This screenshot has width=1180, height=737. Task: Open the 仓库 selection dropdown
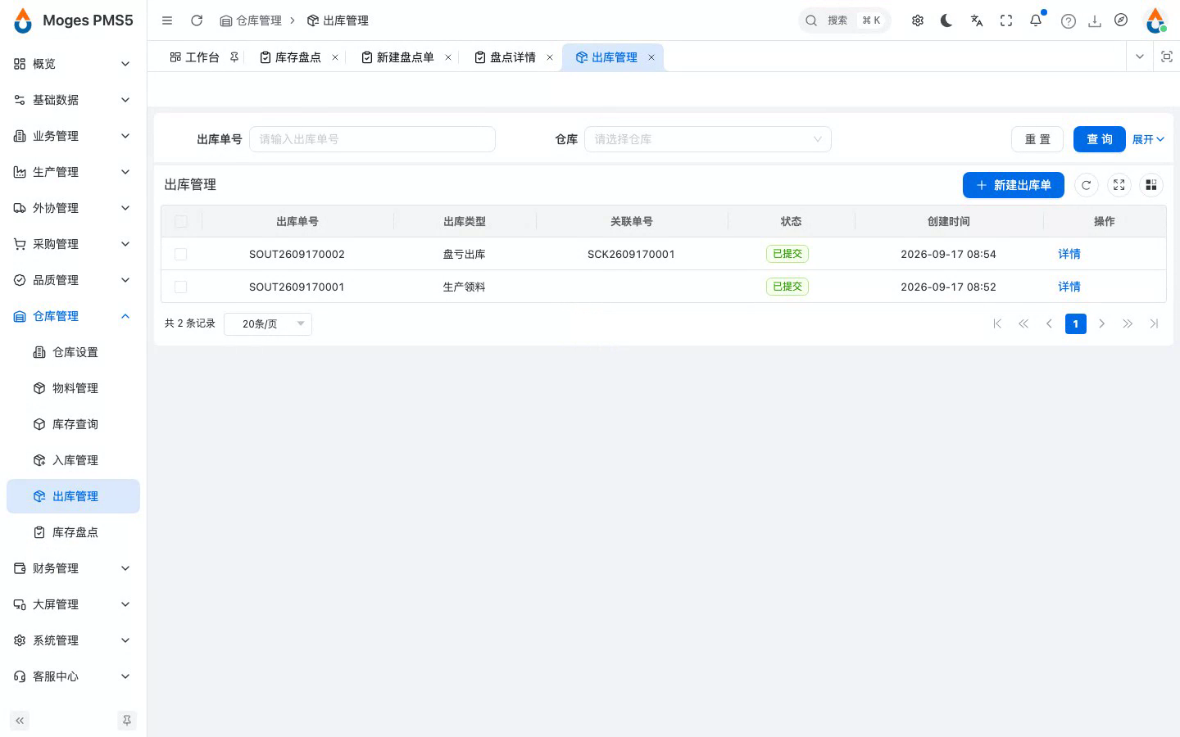tap(708, 139)
